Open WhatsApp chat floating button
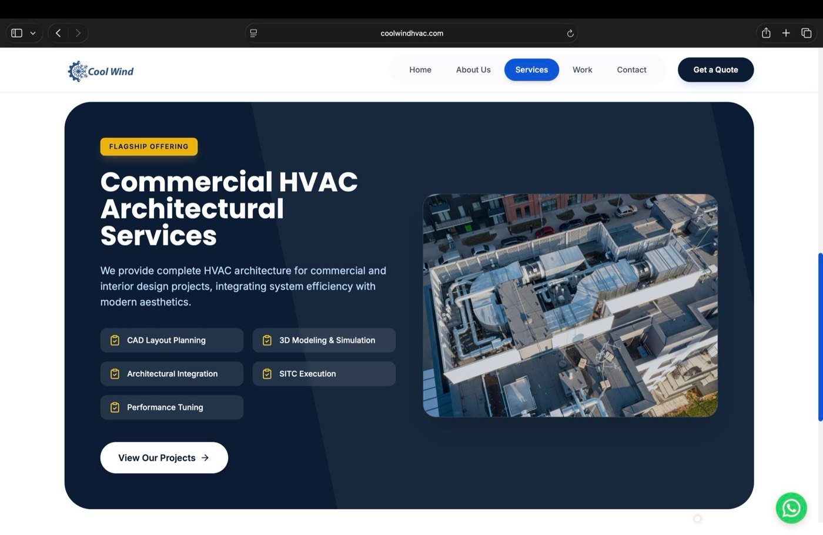This screenshot has height=535, width=823. coord(791,508)
